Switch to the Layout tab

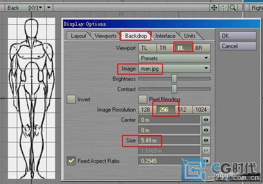tap(78, 36)
